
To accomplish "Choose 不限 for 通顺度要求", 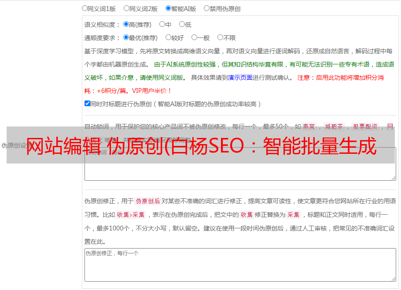I will pyautogui.click(x=220, y=37).
